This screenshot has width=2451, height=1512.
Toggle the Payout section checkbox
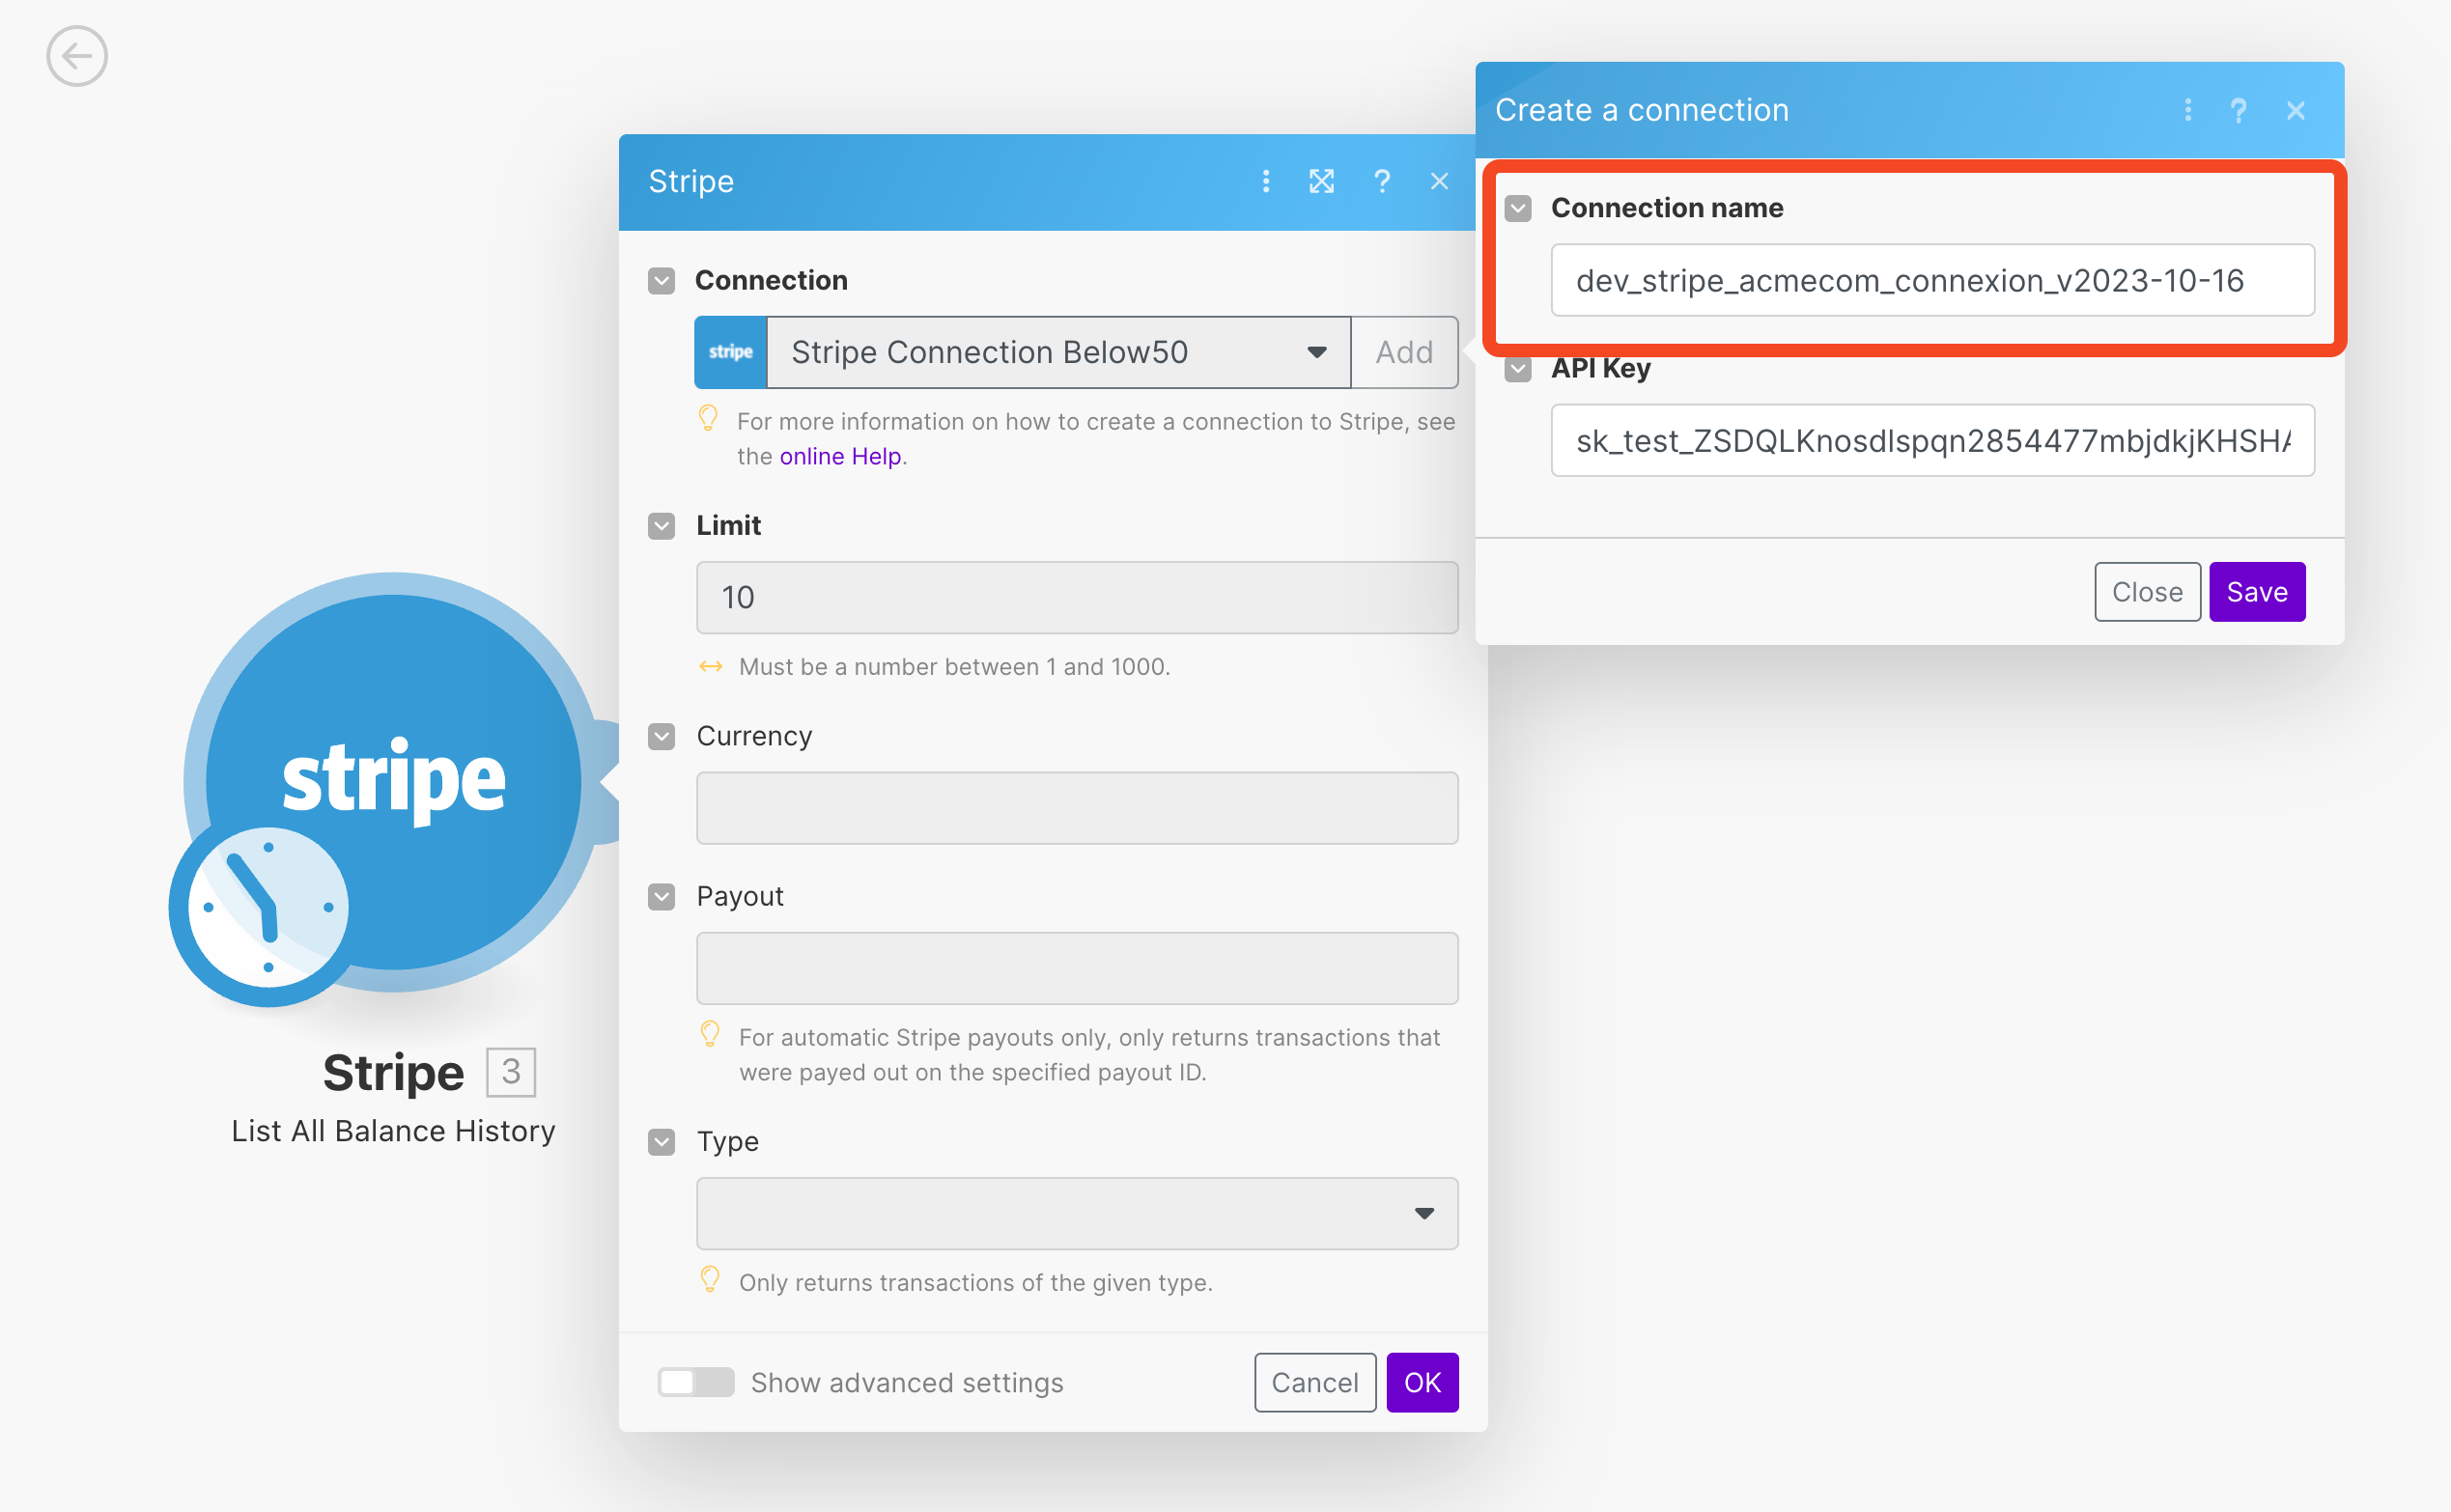point(662,896)
